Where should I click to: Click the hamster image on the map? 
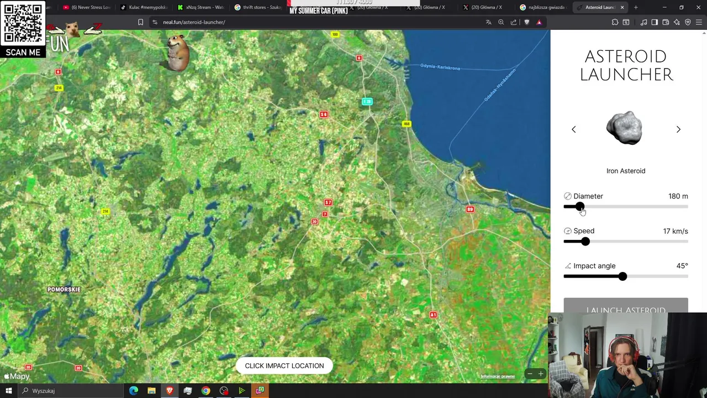click(177, 53)
